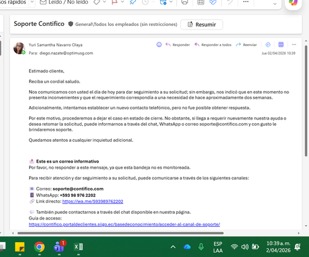Click the Leído / No leído button

(x=64, y=2)
